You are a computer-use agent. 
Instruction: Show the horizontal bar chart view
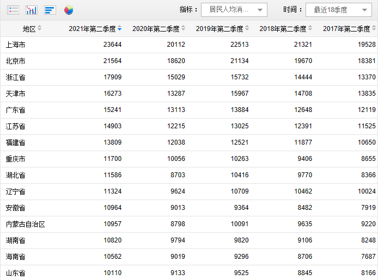click(50, 10)
